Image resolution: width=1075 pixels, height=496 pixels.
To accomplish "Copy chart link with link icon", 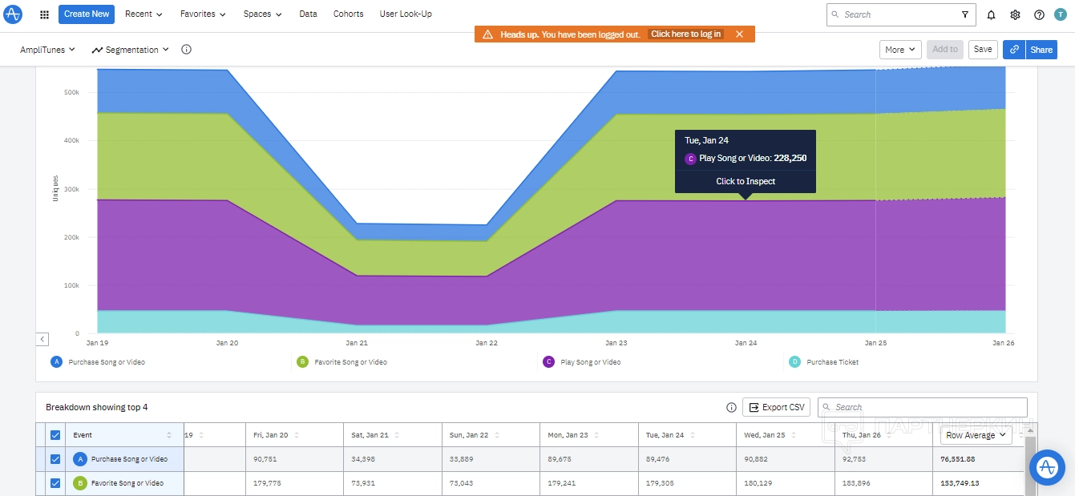I will coord(1014,50).
